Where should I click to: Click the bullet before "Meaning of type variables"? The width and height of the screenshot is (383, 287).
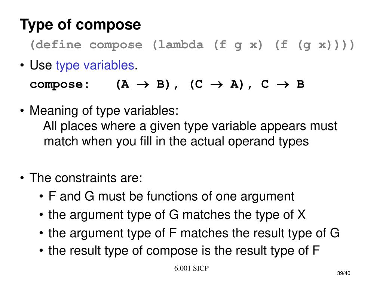click(22, 111)
